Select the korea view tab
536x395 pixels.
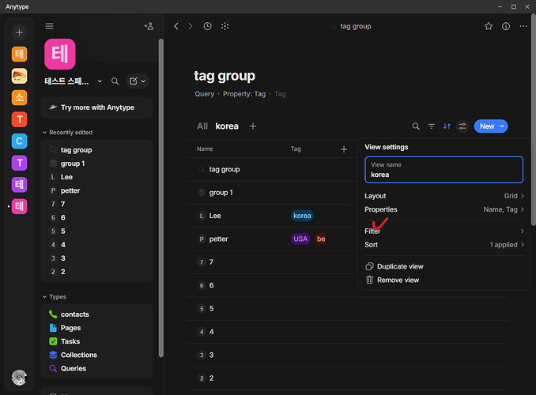click(x=227, y=126)
